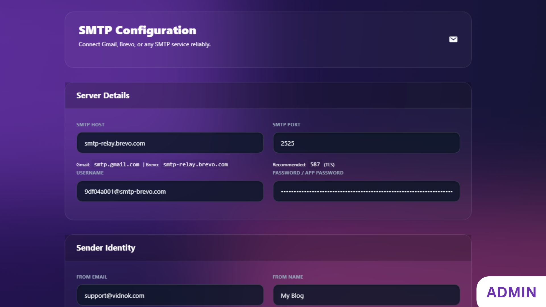Click the Sender Identity section header

click(106, 248)
